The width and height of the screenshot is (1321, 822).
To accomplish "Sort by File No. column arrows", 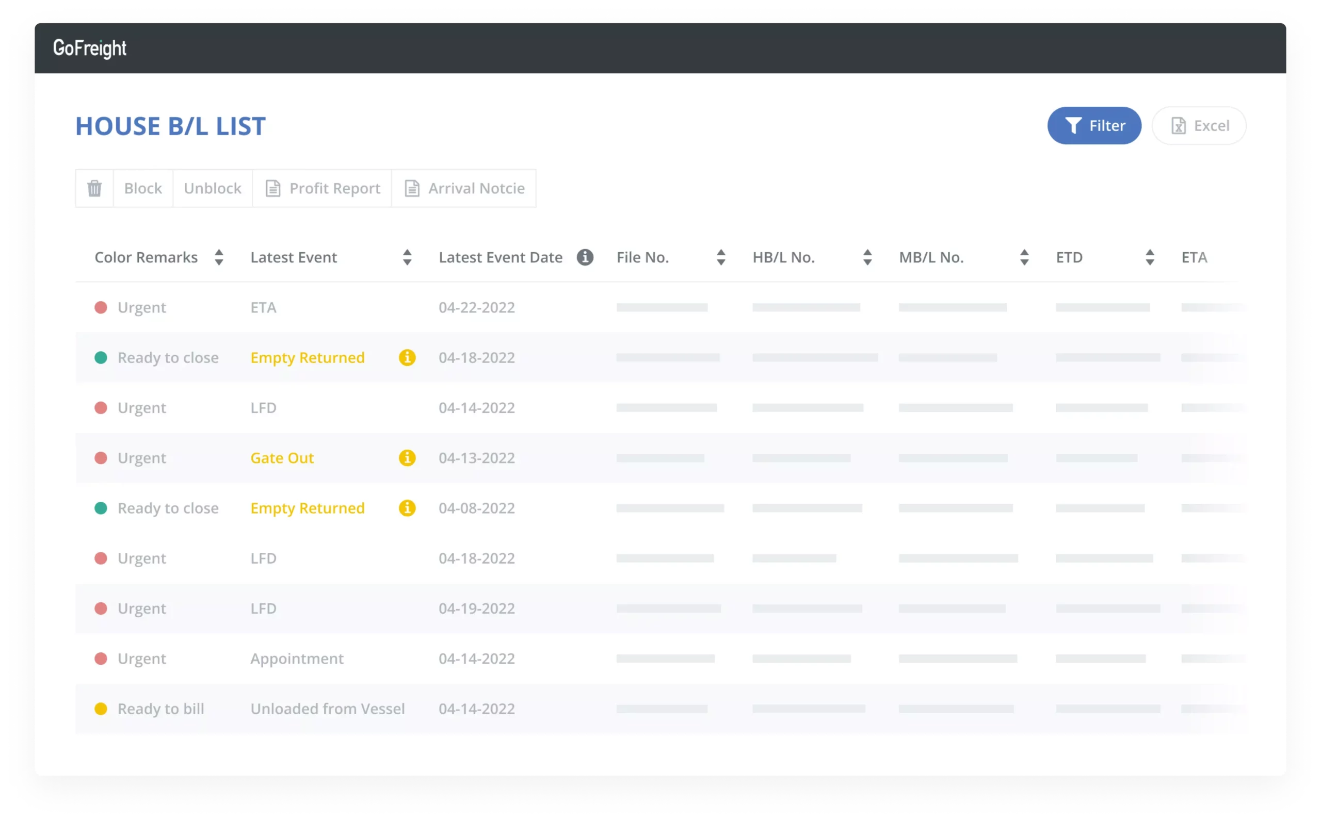I will pos(720,257).
